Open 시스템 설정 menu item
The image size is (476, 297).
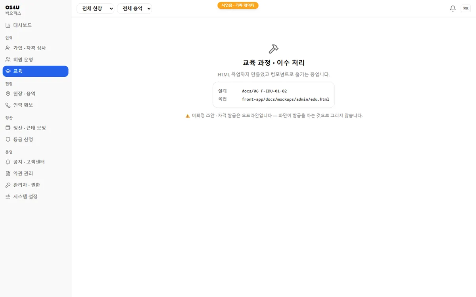(36, 196)
